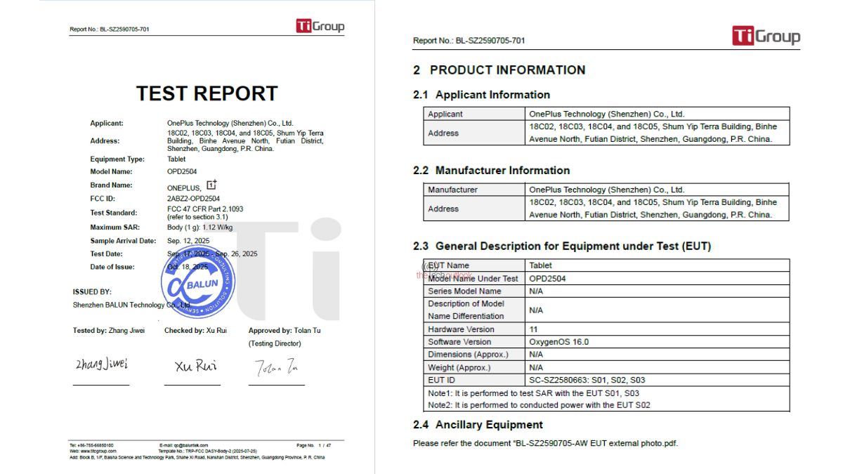Image resolution: width=843 pixels, height=474 pixels.
Task: Click the EUT ID value cell in the table
Action: point(587,380)
